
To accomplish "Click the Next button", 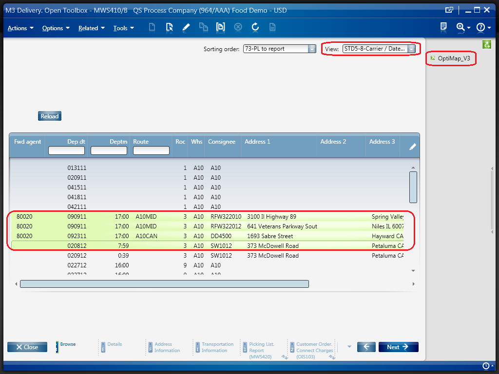I will tap(398, 347).
